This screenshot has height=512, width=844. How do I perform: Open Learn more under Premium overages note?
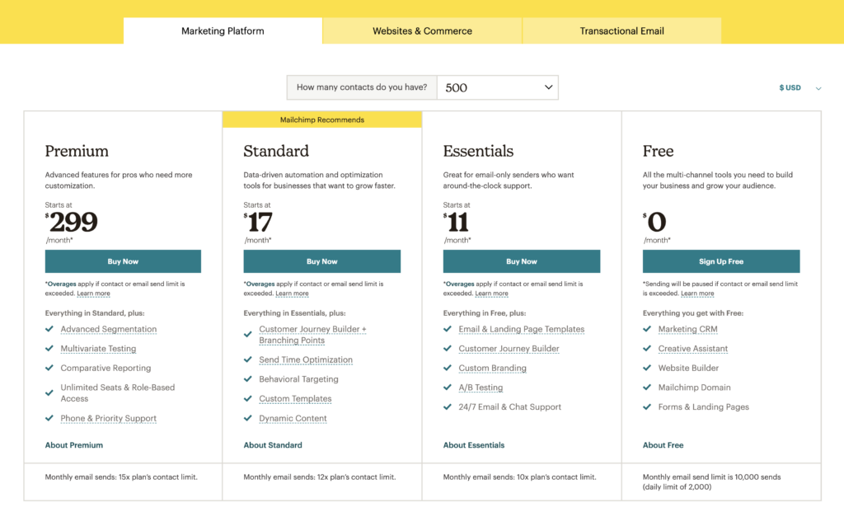93,294
